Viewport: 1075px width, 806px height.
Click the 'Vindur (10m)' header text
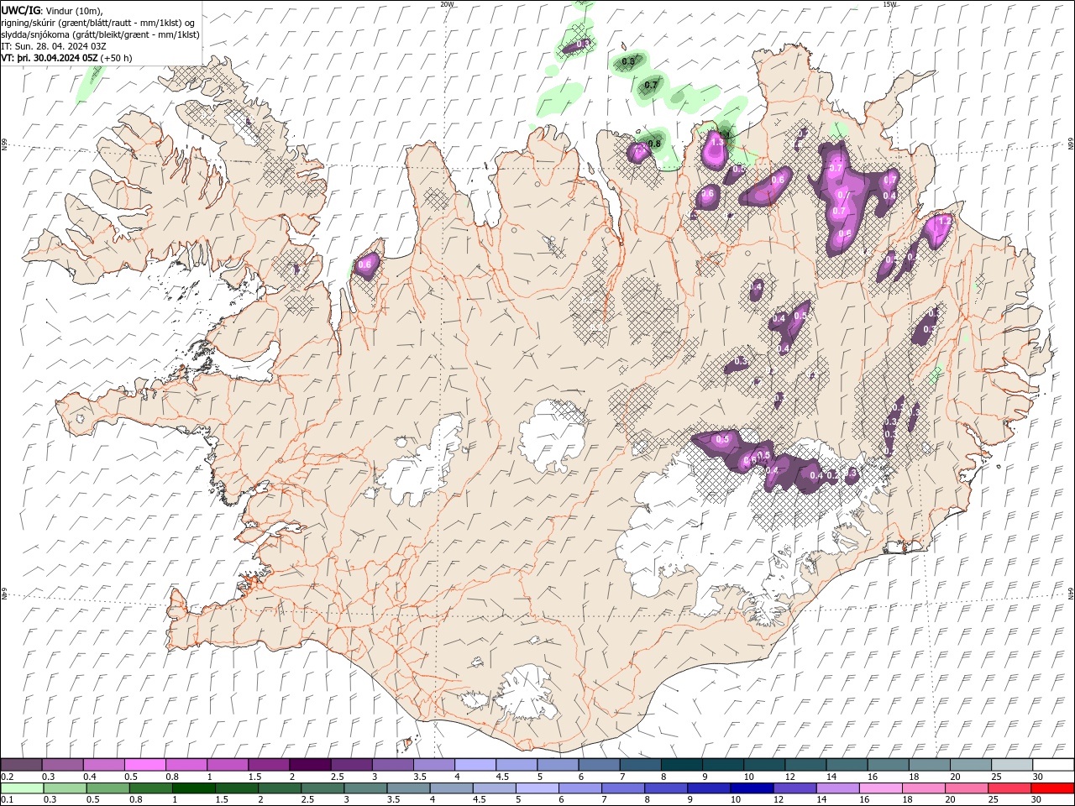click(x=75, y=10)
